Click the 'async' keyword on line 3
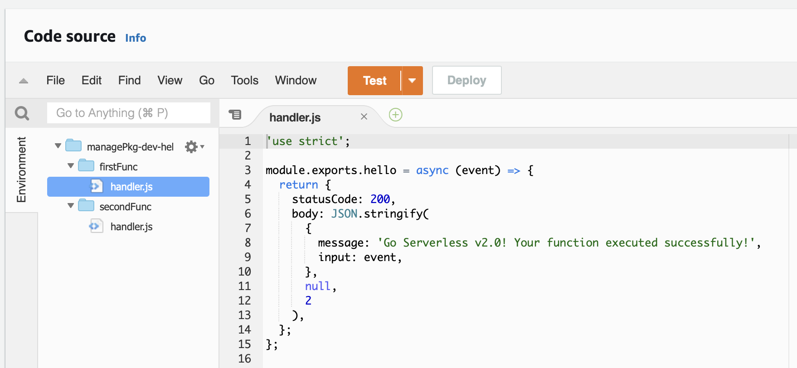797x368 pixels. click(433, 170)
